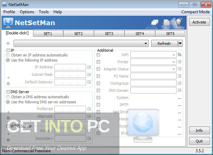
Task: Click the version number 3.5.2
Action: pos(199,151)
